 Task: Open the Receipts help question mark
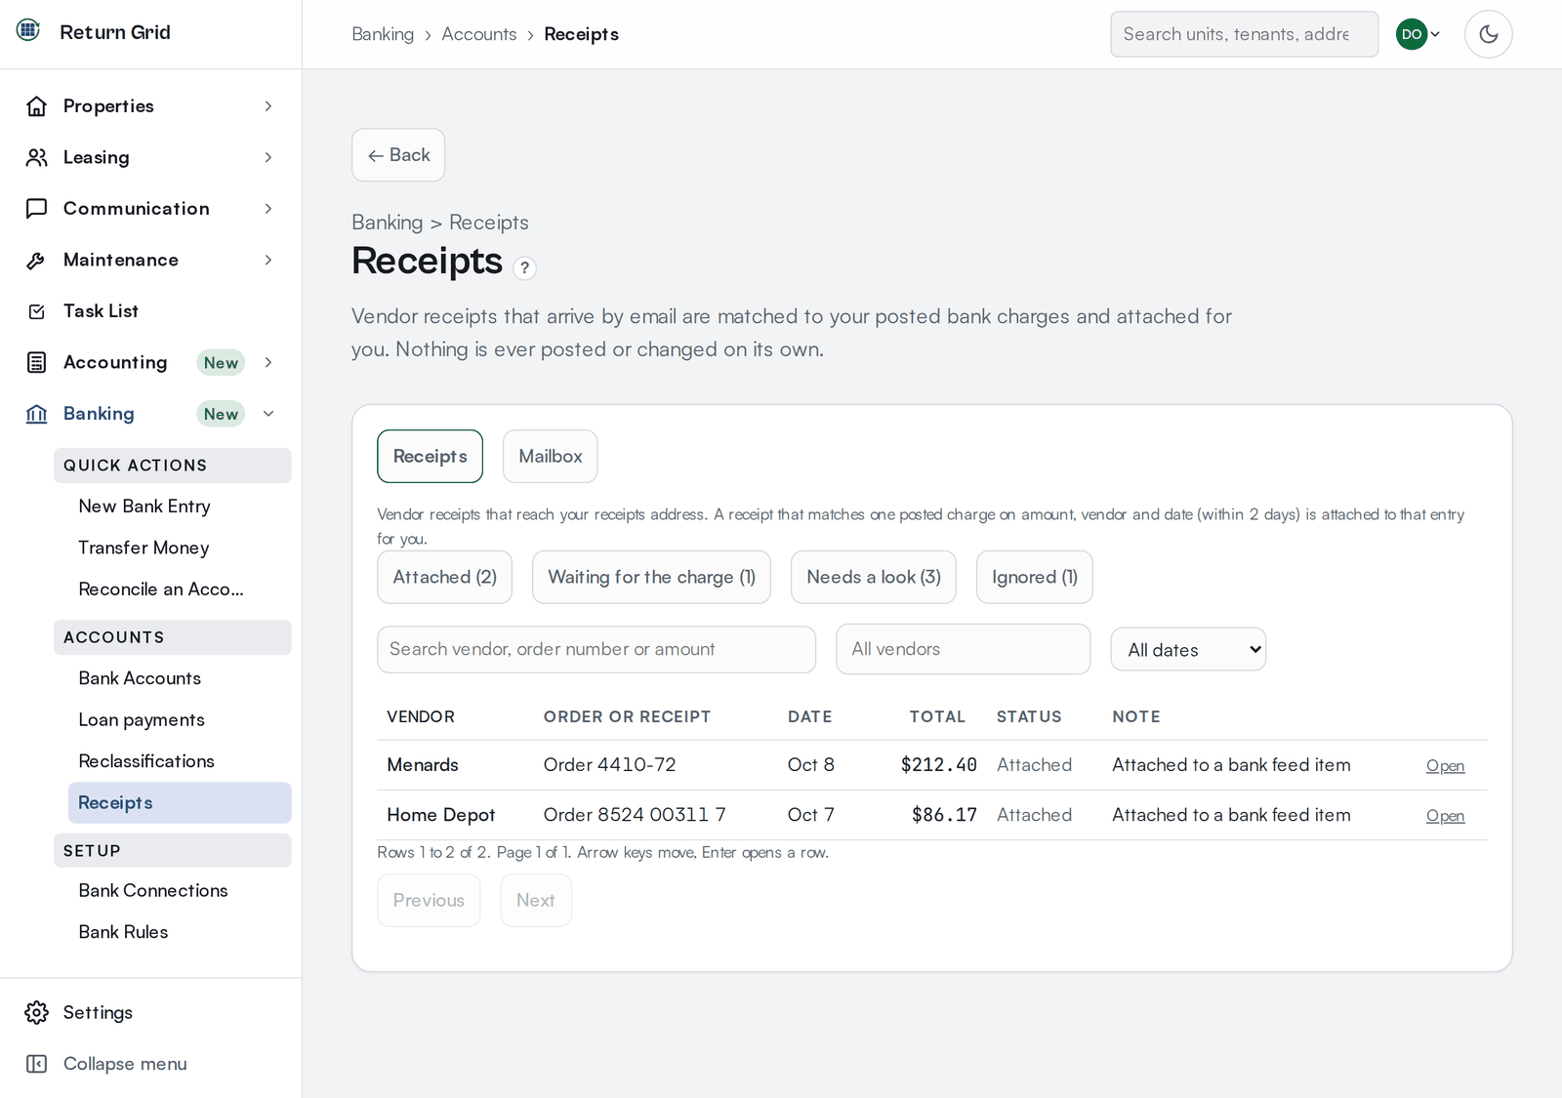[x=524, y=267]
